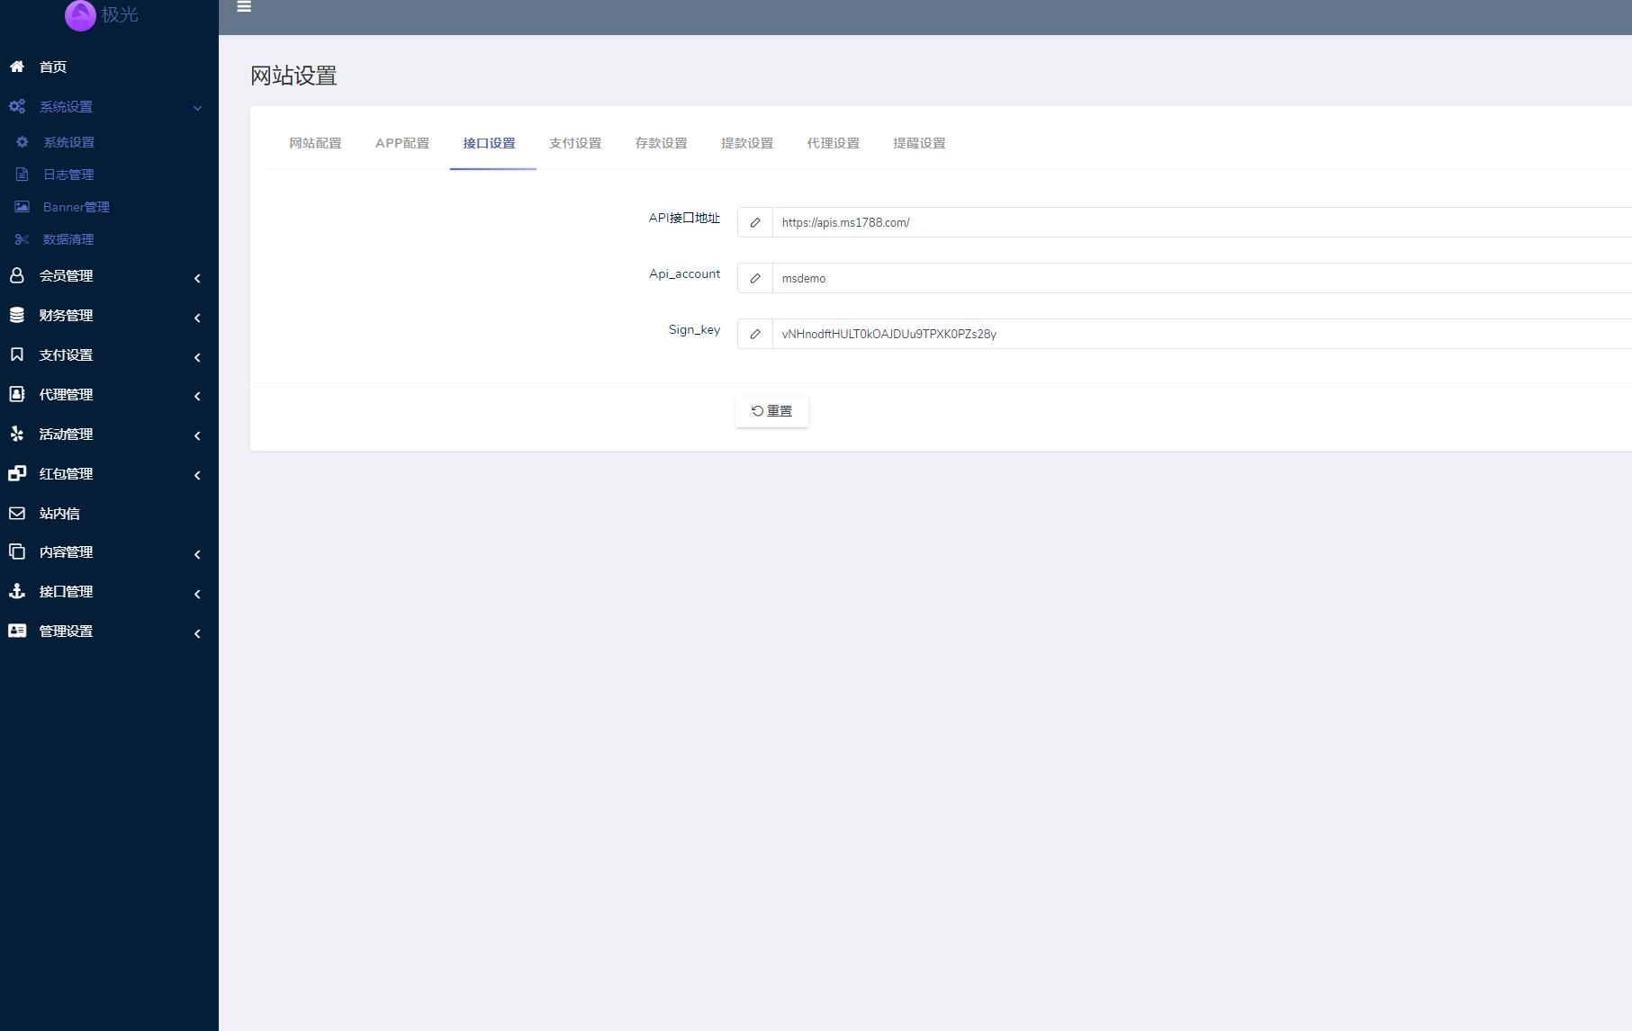1632x1031 pixels.
Task: Click the document icon beside 日志管理
Action: 23,175
